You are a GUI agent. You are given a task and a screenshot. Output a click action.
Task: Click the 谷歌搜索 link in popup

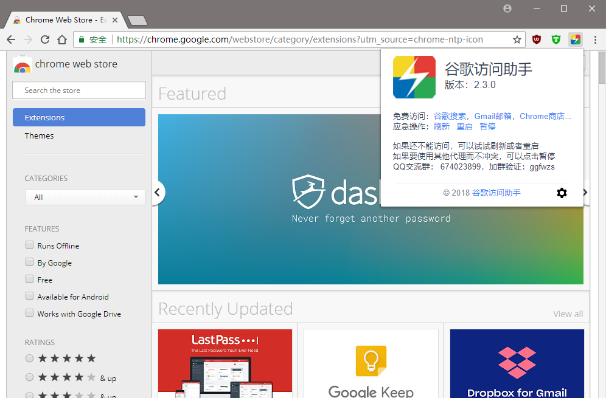(x=450, y=116)
